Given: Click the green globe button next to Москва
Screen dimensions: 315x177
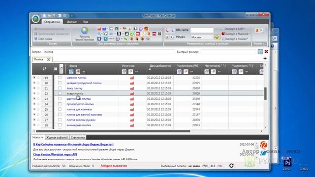Looking at the screenshot, I should pos(217,37).
